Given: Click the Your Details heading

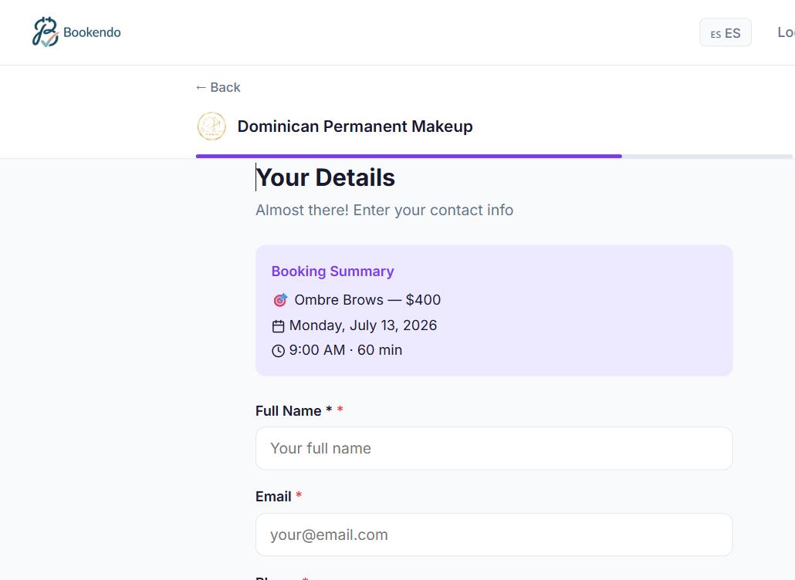Looking at the screenshot, I should tap(325, 178).
